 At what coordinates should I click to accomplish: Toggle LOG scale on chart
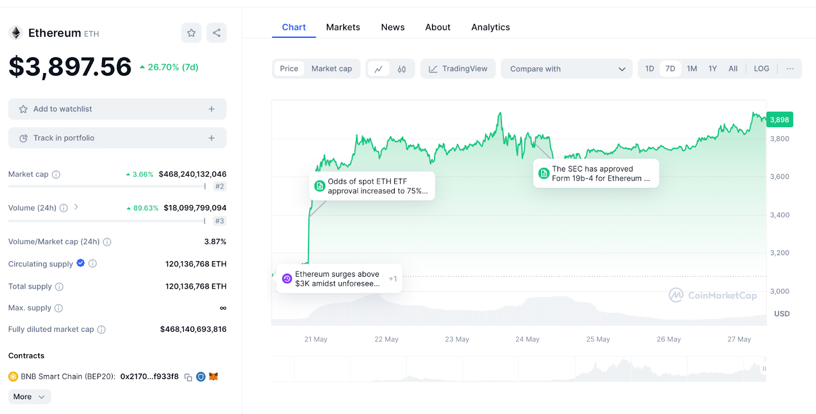(x=761, y=69)
